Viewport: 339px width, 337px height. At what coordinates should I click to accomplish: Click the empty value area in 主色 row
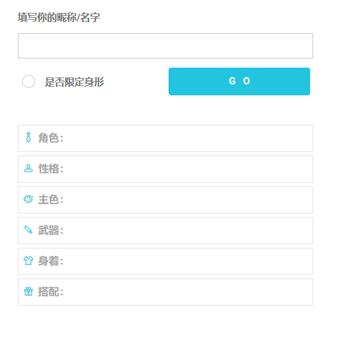[187, 200]
